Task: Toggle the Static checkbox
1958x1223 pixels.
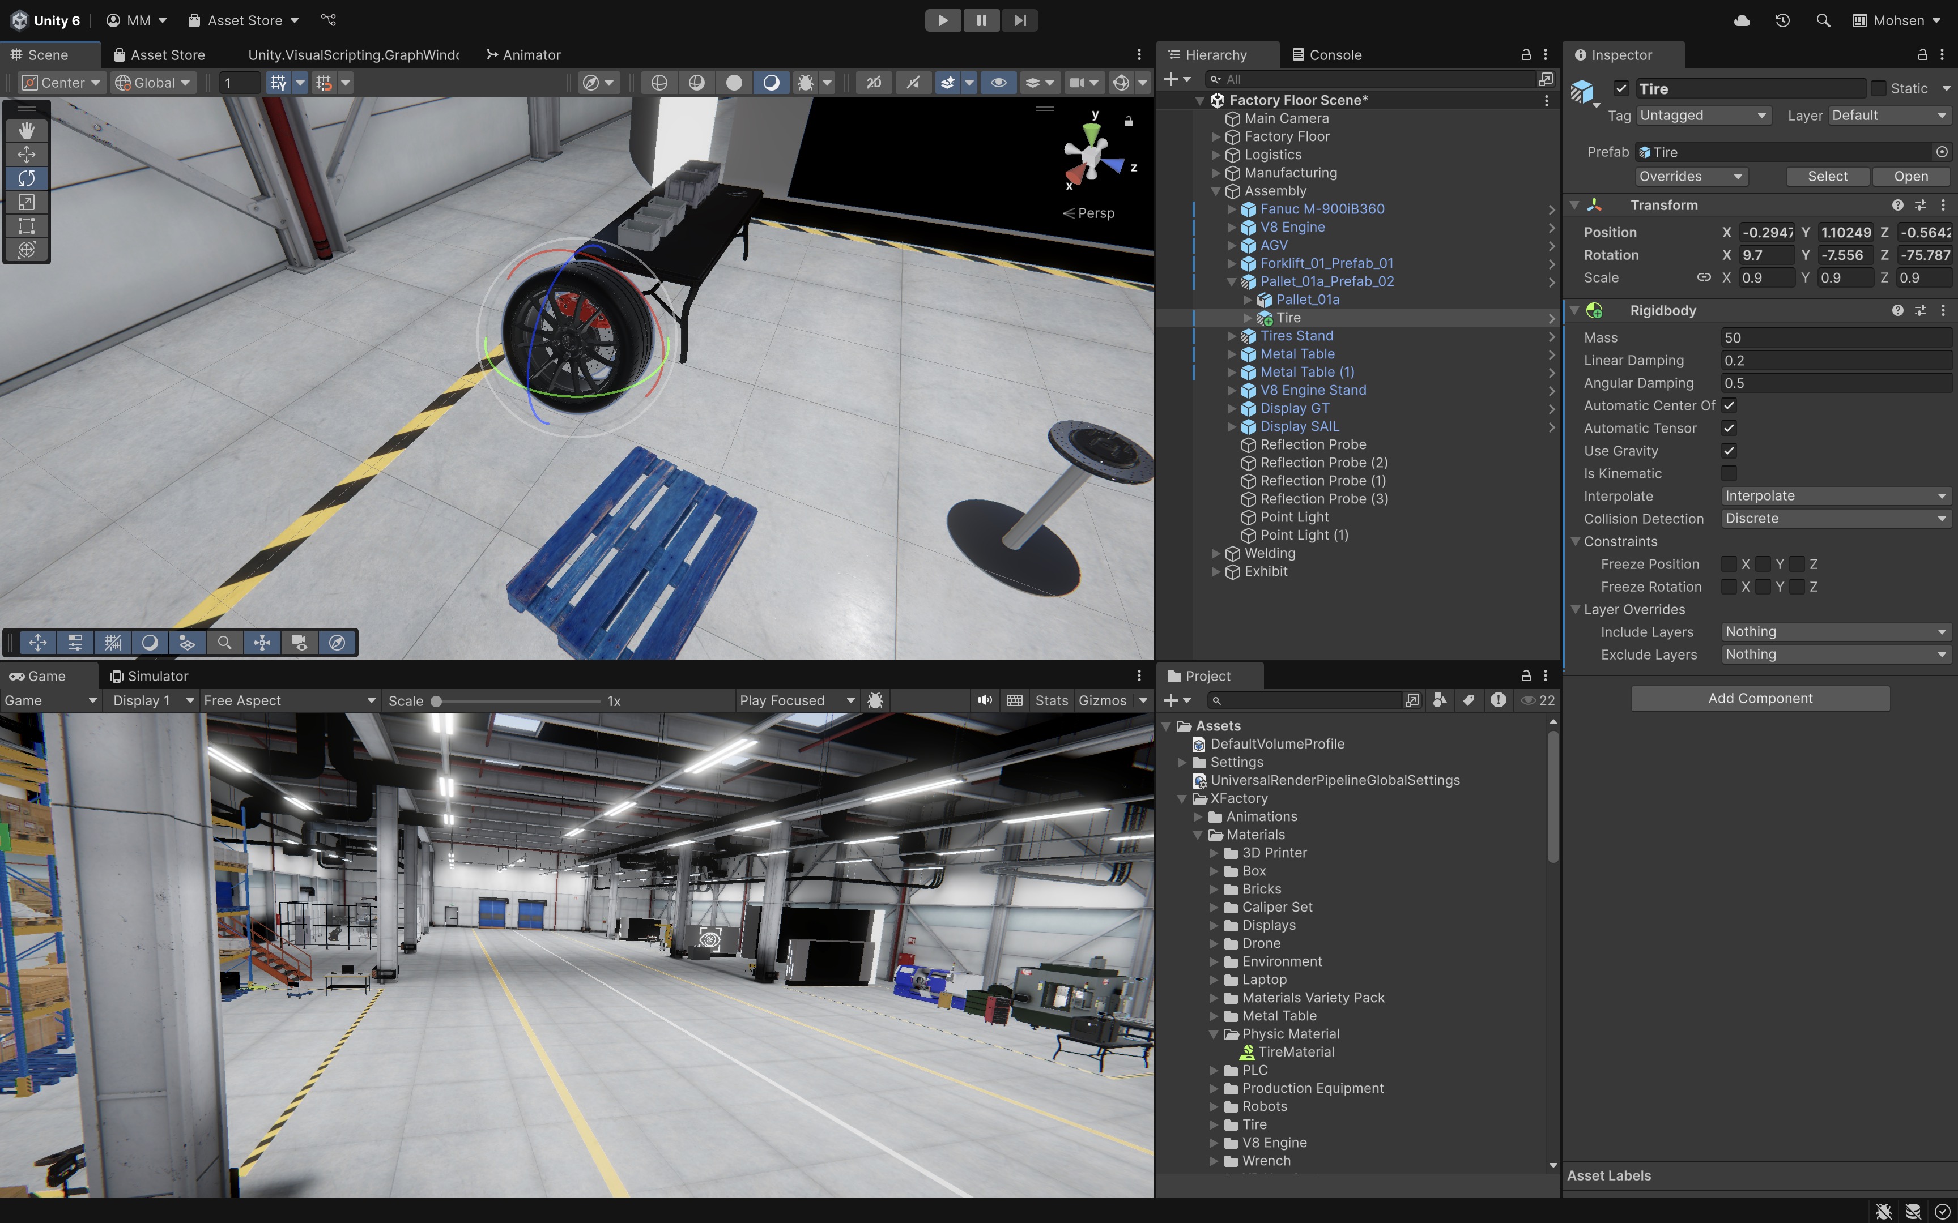Action: [x=1879, y=88]
